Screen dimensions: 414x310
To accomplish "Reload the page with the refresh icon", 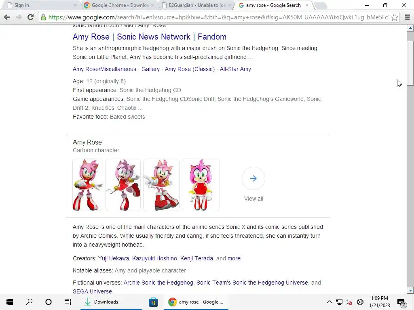I will pos(30,17).
